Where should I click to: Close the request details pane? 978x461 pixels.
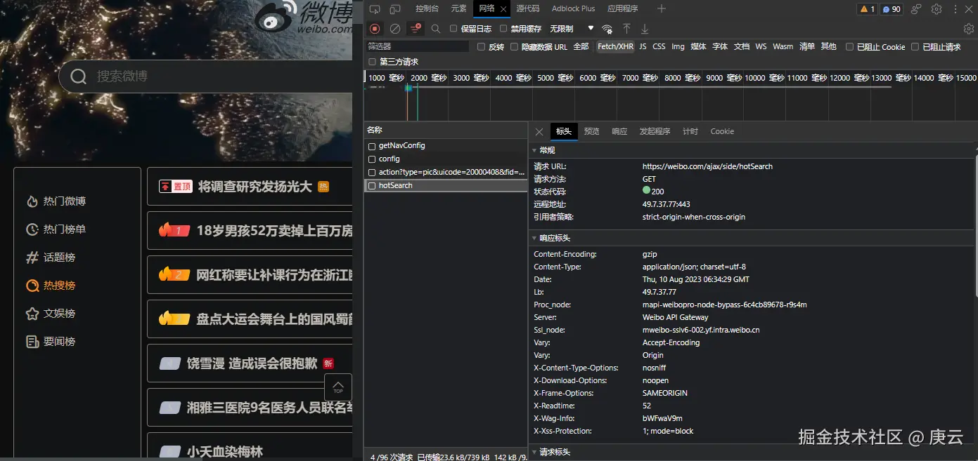[x=539, y=131]
